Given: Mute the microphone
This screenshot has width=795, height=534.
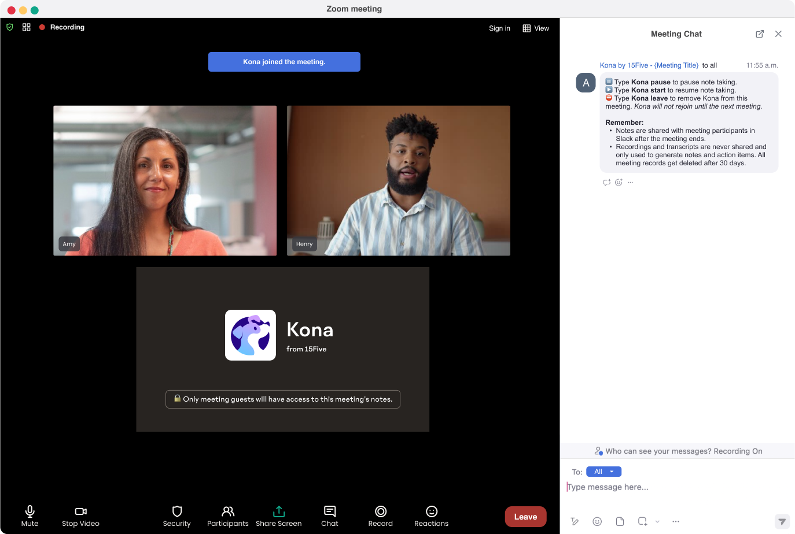Looking at the screenshot, I should coord(30,516).
